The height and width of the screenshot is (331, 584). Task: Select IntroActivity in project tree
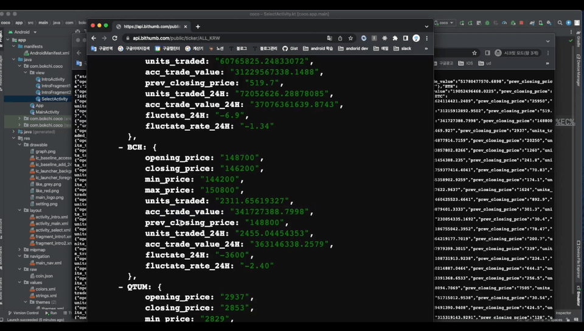click(x=50, y=79)
